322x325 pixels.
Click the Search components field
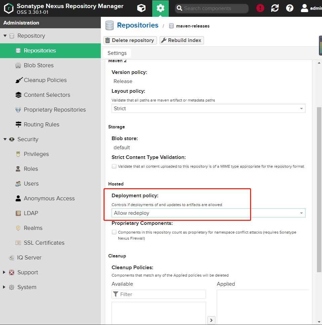pyautogui.click(x=212, y=8)
